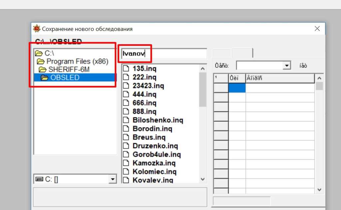Click the SHERIFF-6M folder icon
This screenshot has width=341, height=210.
coord(43,69)
